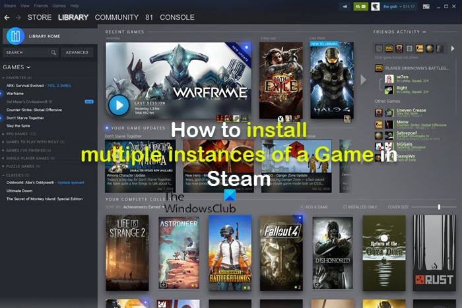Click the search magnifier icon
Screen dimensions: 462x308
click(53, 52)
